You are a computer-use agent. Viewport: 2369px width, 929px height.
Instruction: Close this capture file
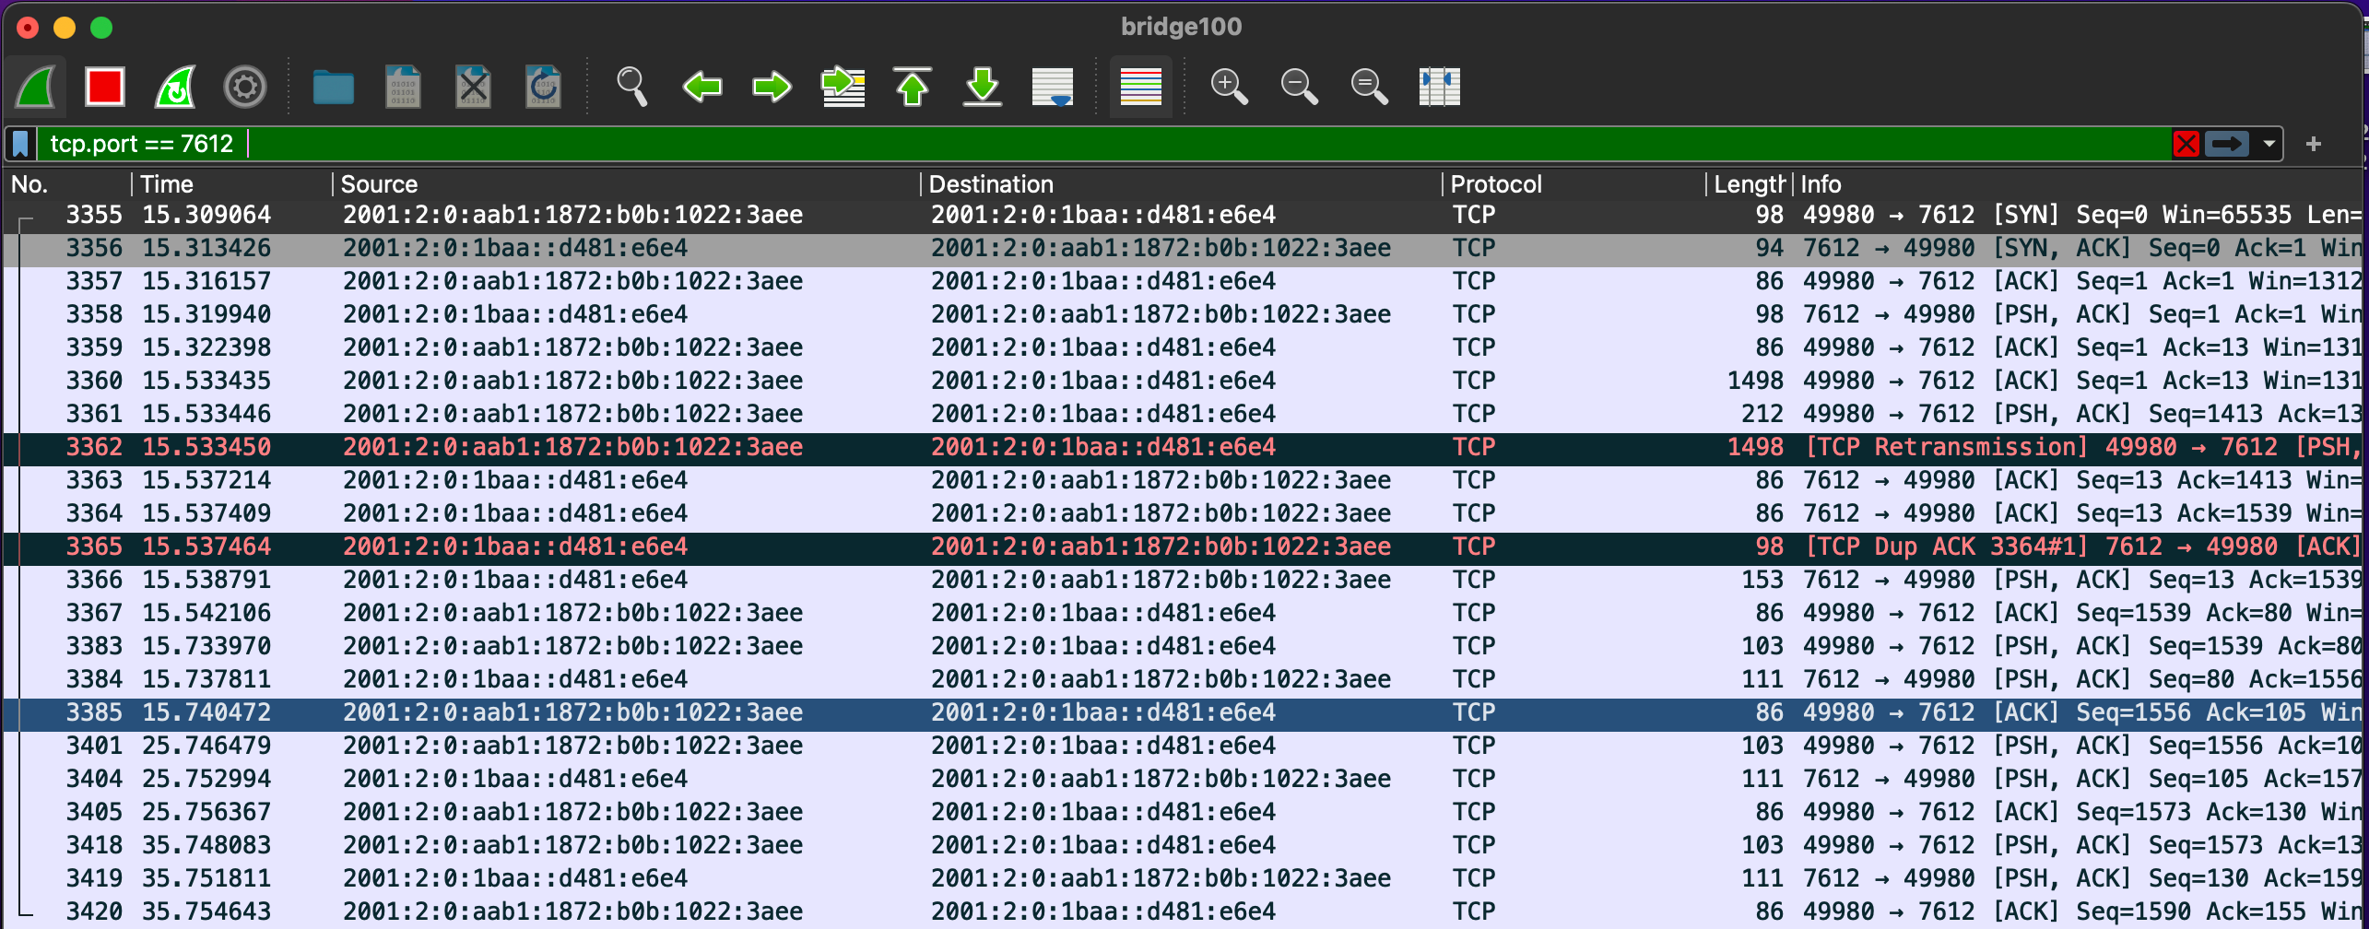[x=473, y=87]
